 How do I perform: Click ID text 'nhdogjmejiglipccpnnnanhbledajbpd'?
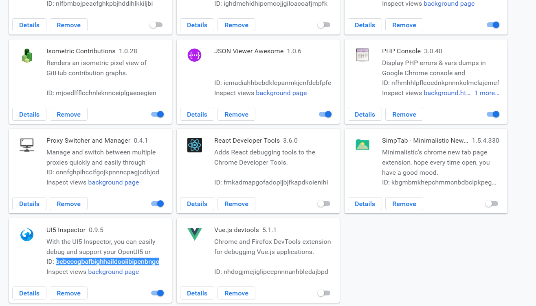(276, 272)
